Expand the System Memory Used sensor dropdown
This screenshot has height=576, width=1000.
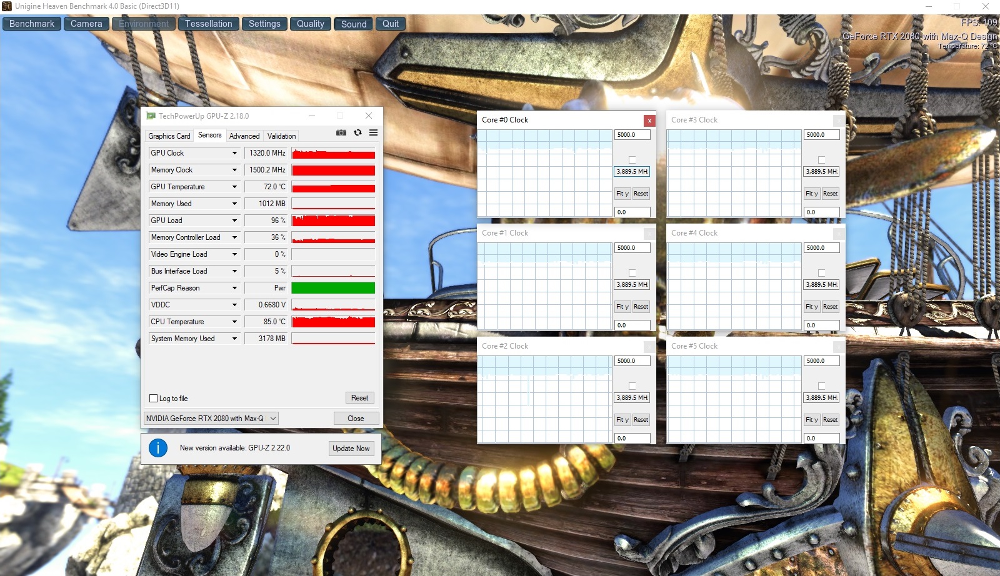coord(235,339)
